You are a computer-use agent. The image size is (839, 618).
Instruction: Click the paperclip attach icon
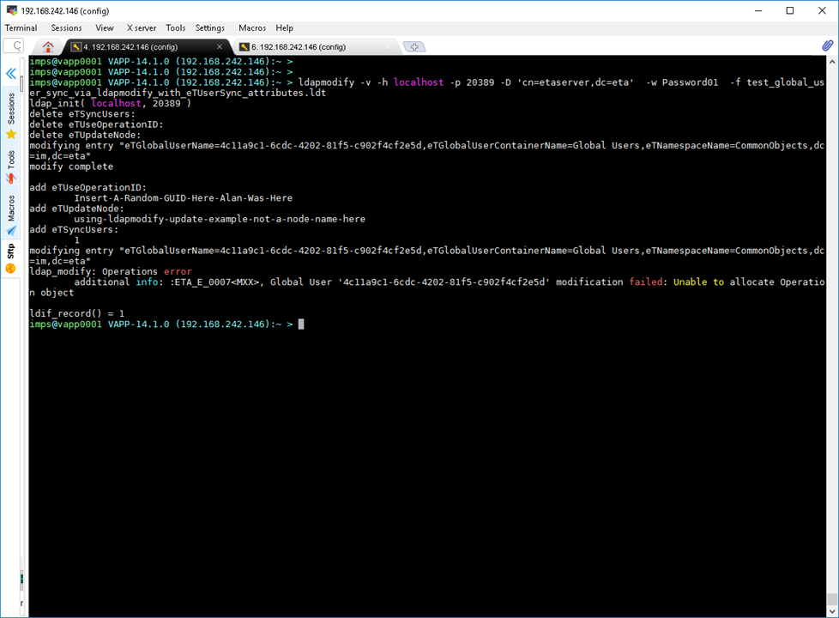click(x=827, y=46)
